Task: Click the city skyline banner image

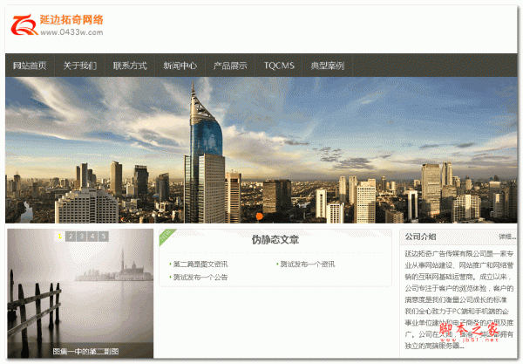Action: tap(261, 150)
